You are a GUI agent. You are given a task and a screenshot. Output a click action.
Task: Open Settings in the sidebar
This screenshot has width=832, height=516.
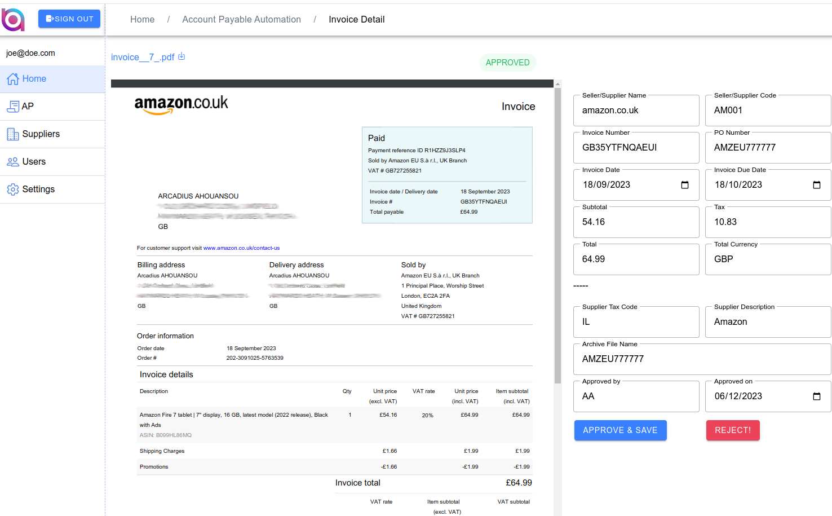pos(52,189)
